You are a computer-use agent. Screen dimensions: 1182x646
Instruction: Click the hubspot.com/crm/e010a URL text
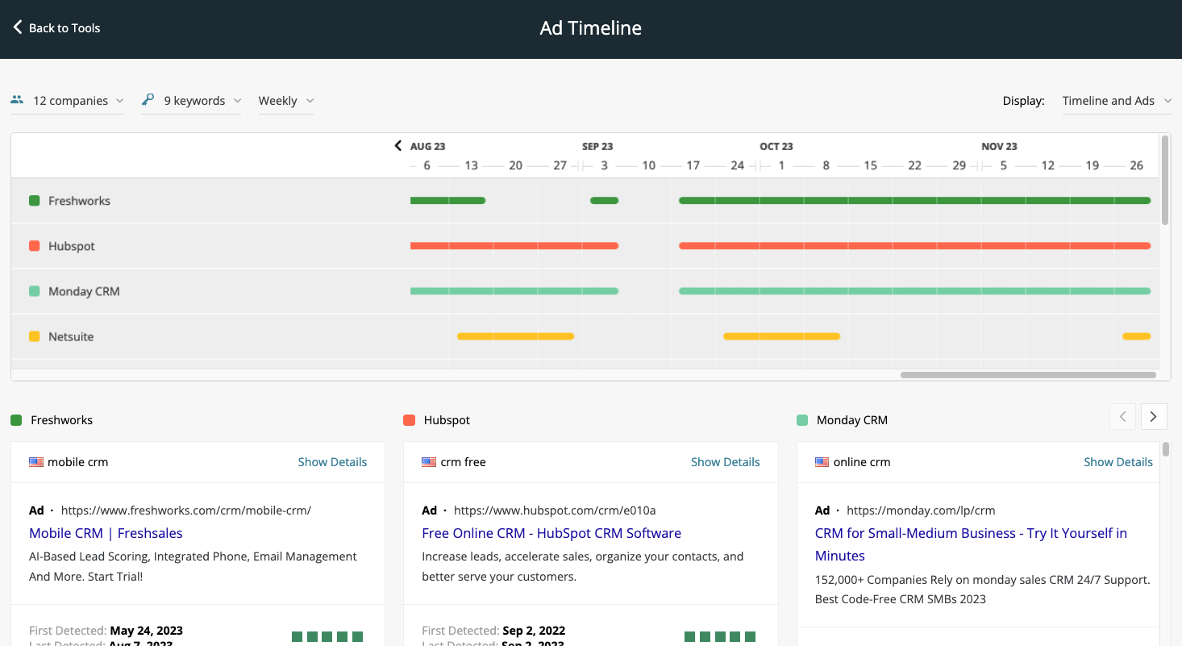(555, 511)
